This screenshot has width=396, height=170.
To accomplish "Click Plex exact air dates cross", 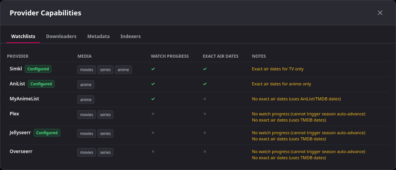I will tap(205, 114).
